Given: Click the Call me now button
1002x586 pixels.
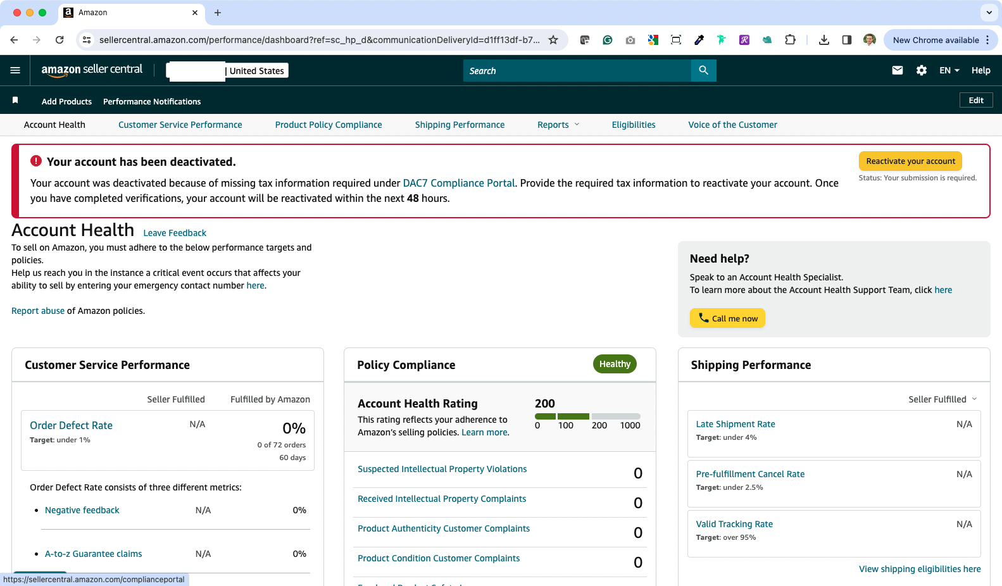Looking at the screenshot, I should (x=727, y=318).
